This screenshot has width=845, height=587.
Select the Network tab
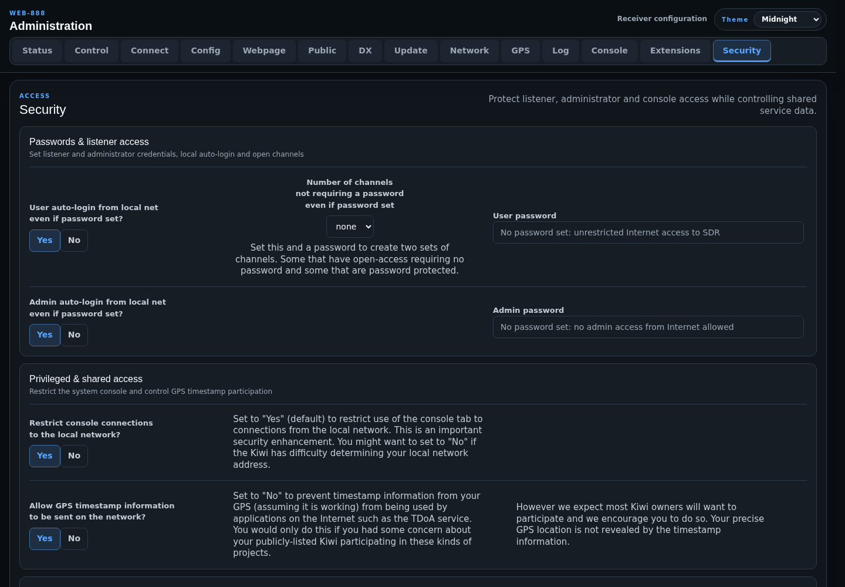coord(469,50)
